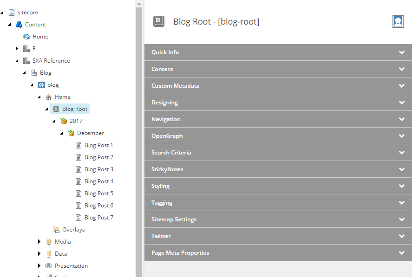
Task: Collapse the Blog tenant node arrow
Action: pyautogui.click(x=25, y=73)
